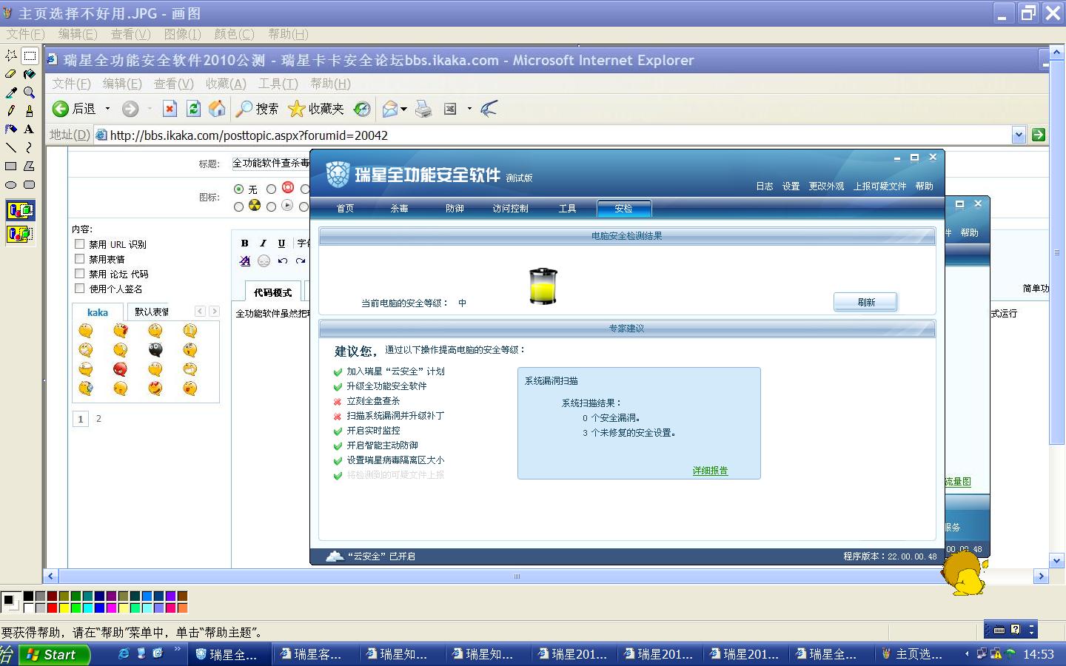Choose the Curve tool in Paint
Viewport: 1066px width, 666px height.
click(x=30, y=148)
